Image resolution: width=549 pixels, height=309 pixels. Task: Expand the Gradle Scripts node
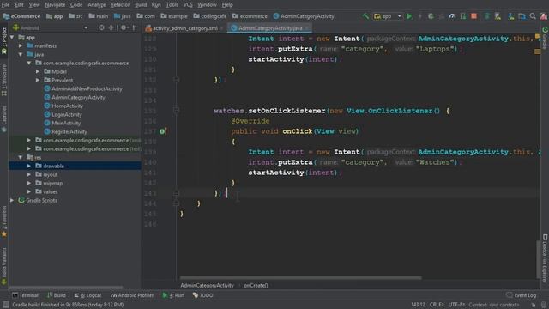tap(12, 200)
